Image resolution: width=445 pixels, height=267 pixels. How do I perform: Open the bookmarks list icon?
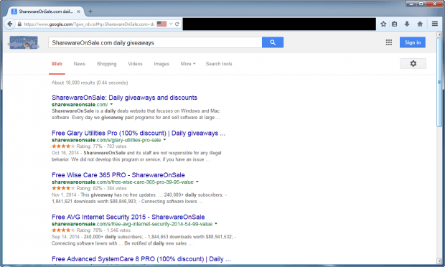pyautogui.click(x=395, y=24)
